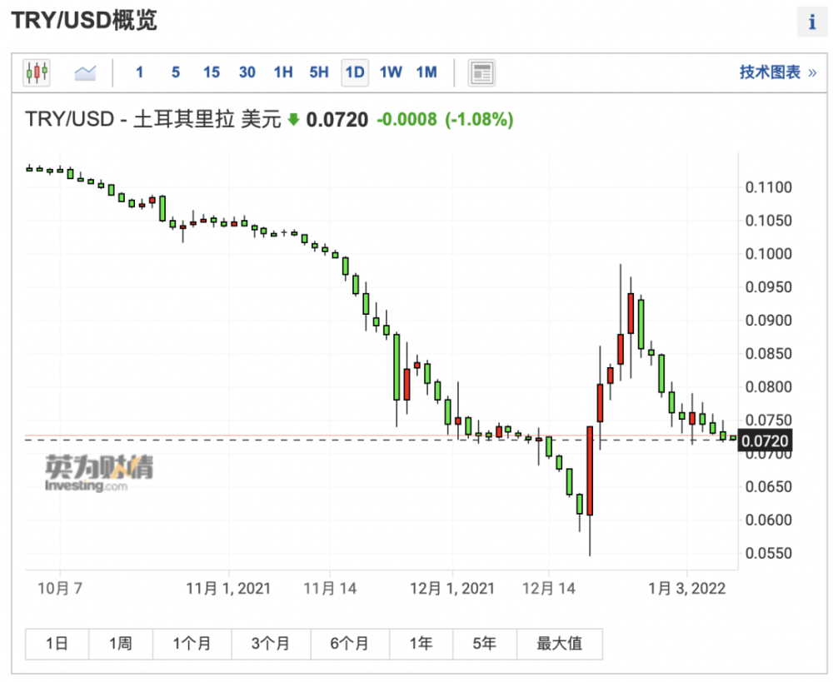833x682 pixels.
Task: Set the interval to 1H
Action: [283, 72]
